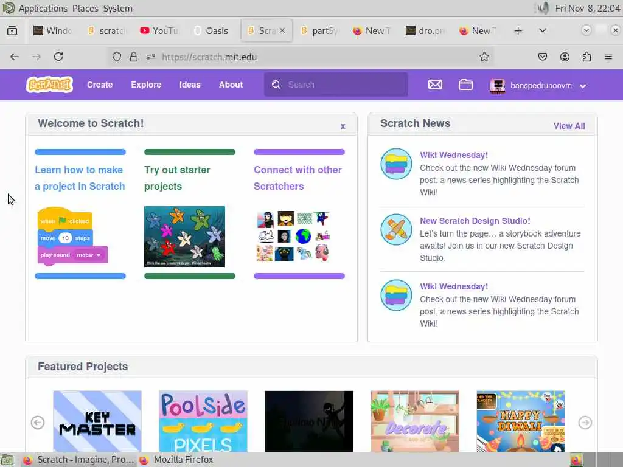Open the Applications menu
The image size is (623, 467).
pos(43,9)
